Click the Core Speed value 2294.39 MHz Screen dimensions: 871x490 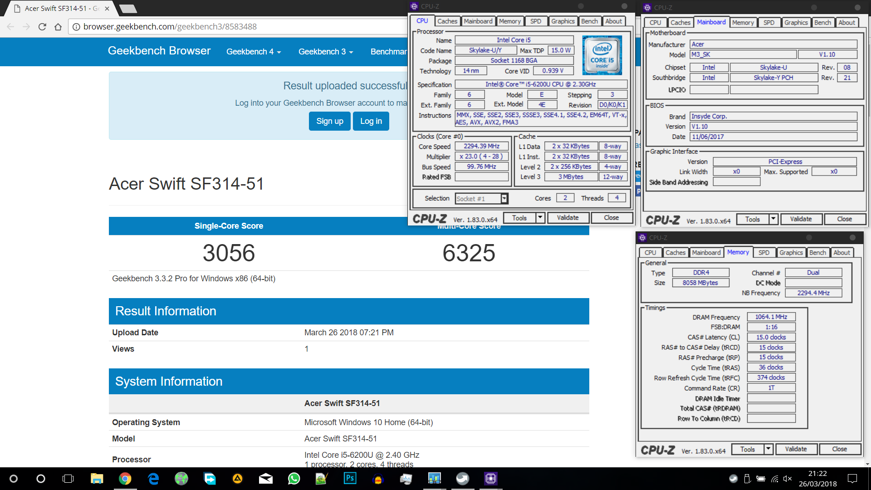[x=481, y=146]
